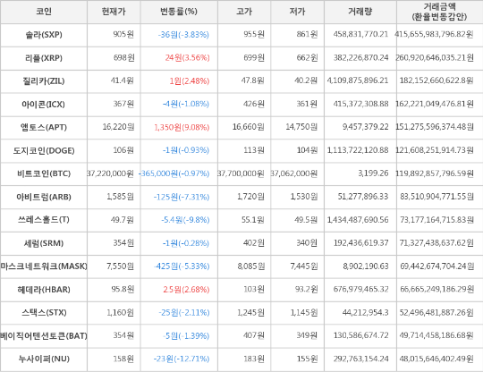Select the 세럼(SRM) coin name

coord(44,243)
